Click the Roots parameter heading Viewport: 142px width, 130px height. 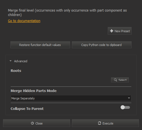click(16, 71)
